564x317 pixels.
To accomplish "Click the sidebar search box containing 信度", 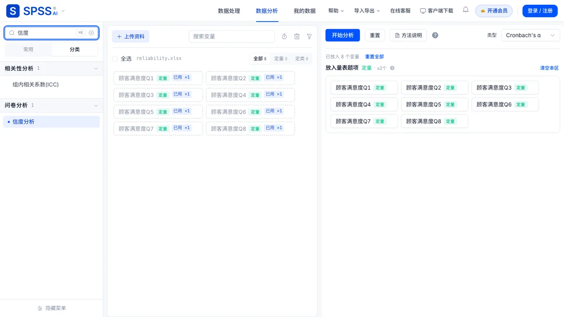I will point(52,33).
